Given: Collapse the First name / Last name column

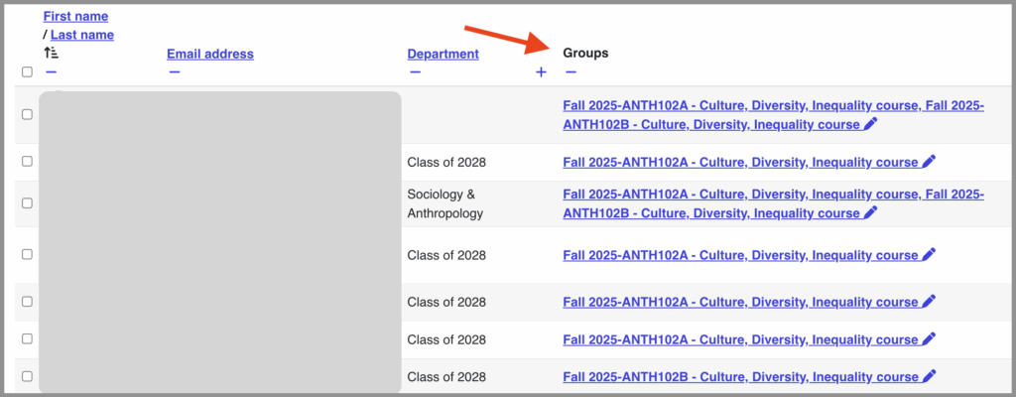Looking at the screenshot, I should pyautogui.click(x=52, y=72).
